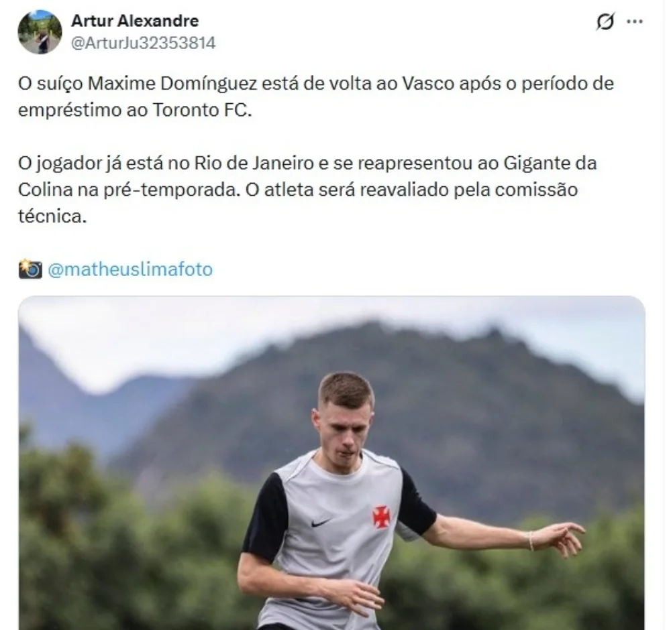Click the player's wrist bracelet in photo
671x630 pixels.
click(x=531, y=540)
